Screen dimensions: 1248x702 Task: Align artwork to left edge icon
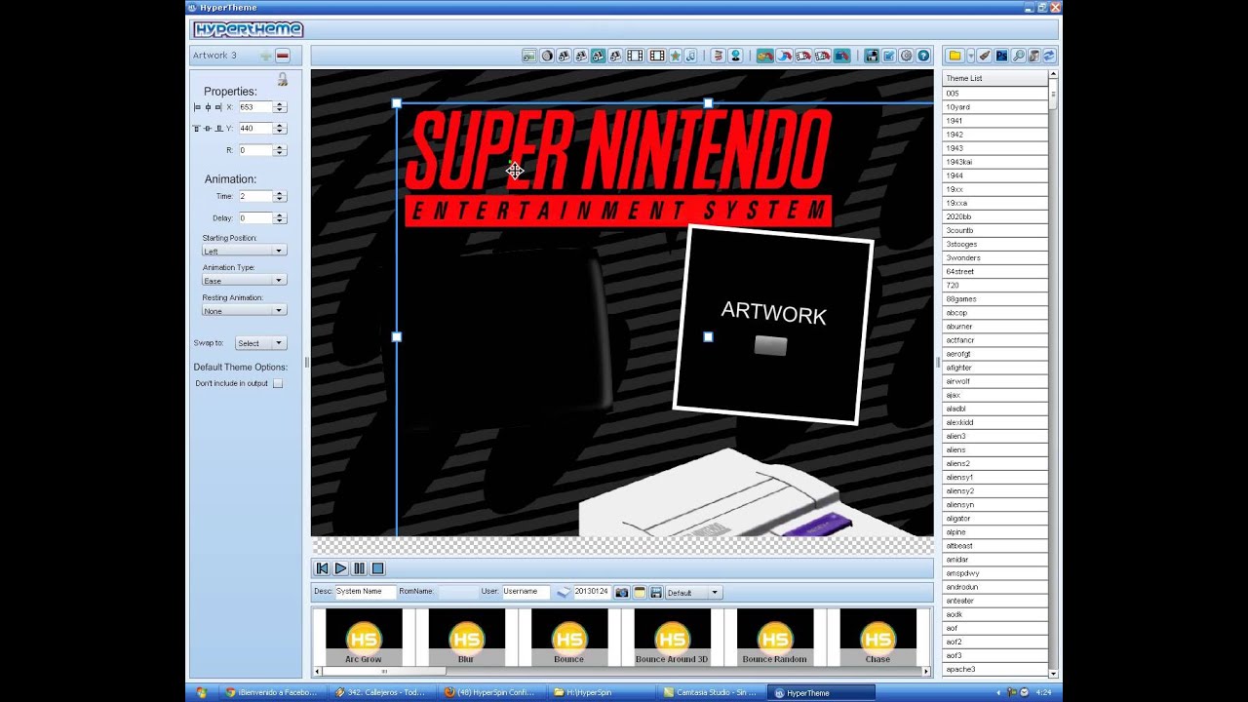[197, 107]
